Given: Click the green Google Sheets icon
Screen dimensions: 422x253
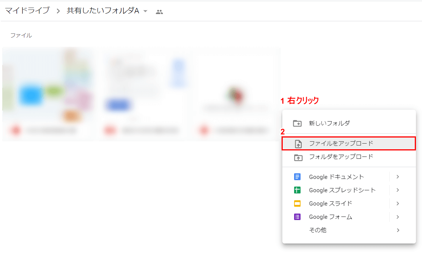Looking at the screenshot, I should [x=297, y=190].
